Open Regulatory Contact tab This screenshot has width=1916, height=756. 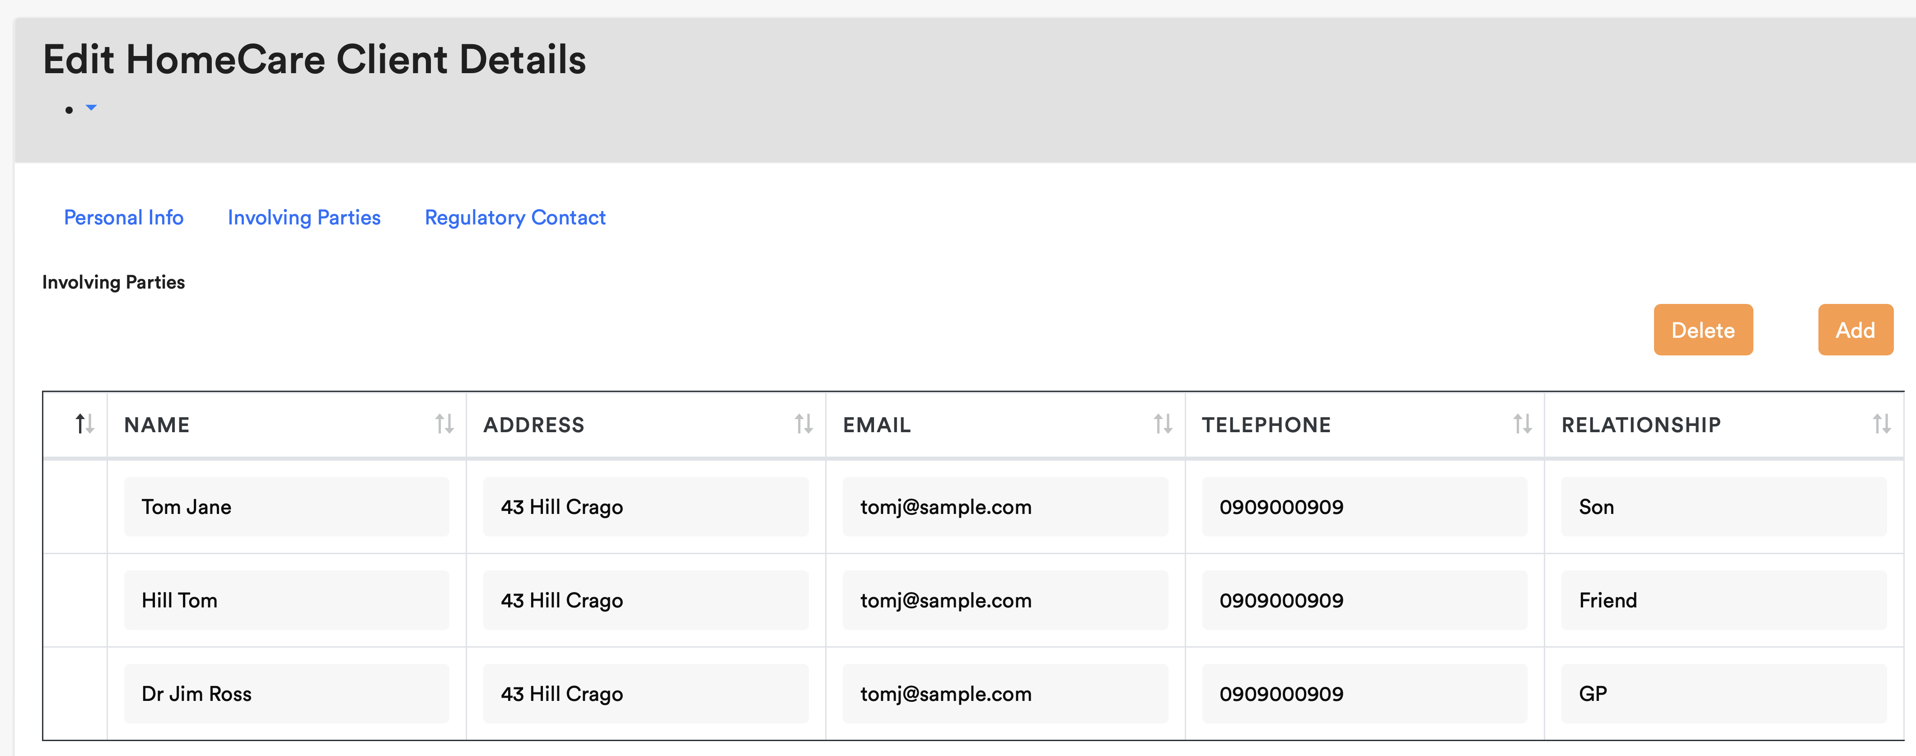pos(515,217)
